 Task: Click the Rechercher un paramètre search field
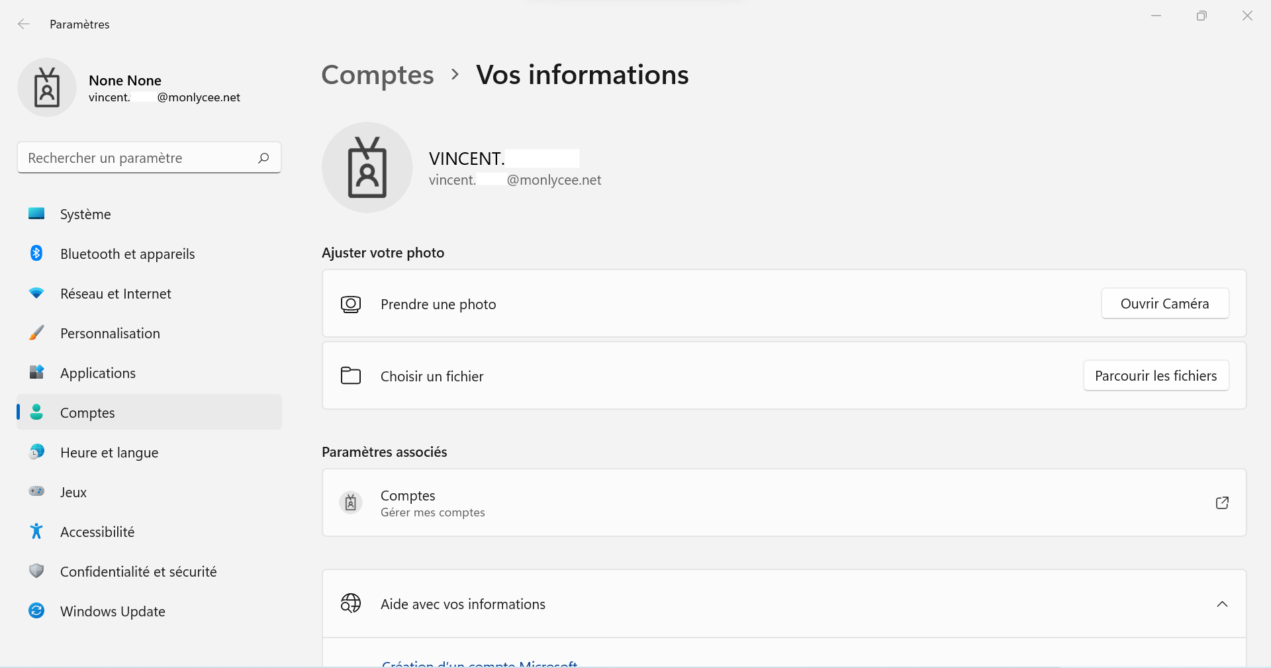(x=149, y=158)
